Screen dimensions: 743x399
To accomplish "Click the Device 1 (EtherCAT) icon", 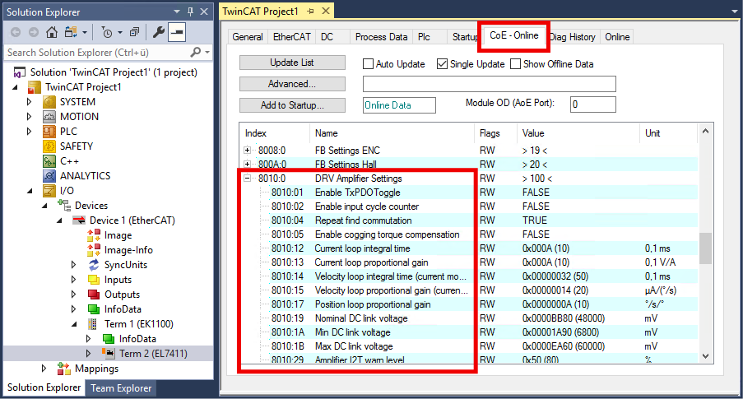I will [79, 220].
